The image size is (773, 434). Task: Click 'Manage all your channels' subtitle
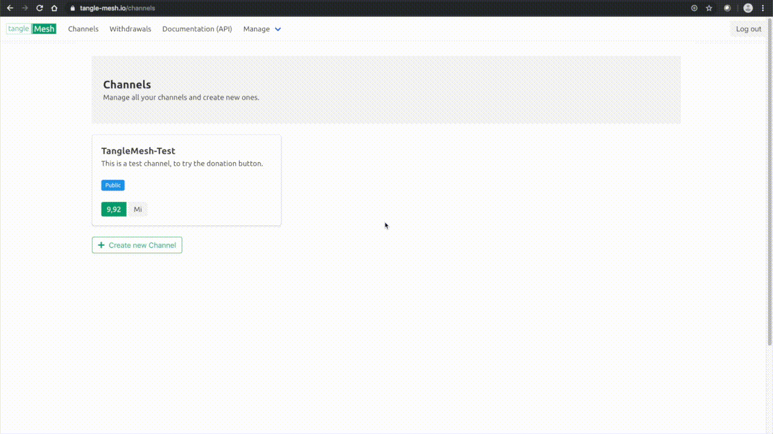181,97
